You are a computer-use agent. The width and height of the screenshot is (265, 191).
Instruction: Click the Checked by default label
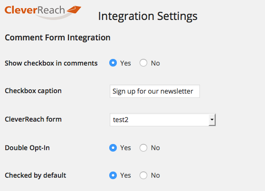pos(36,175)
